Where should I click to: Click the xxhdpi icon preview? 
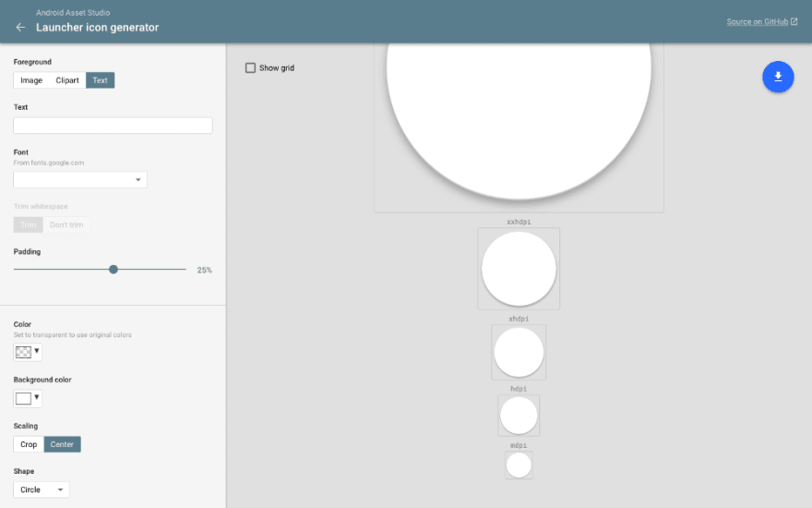(519, 269)
